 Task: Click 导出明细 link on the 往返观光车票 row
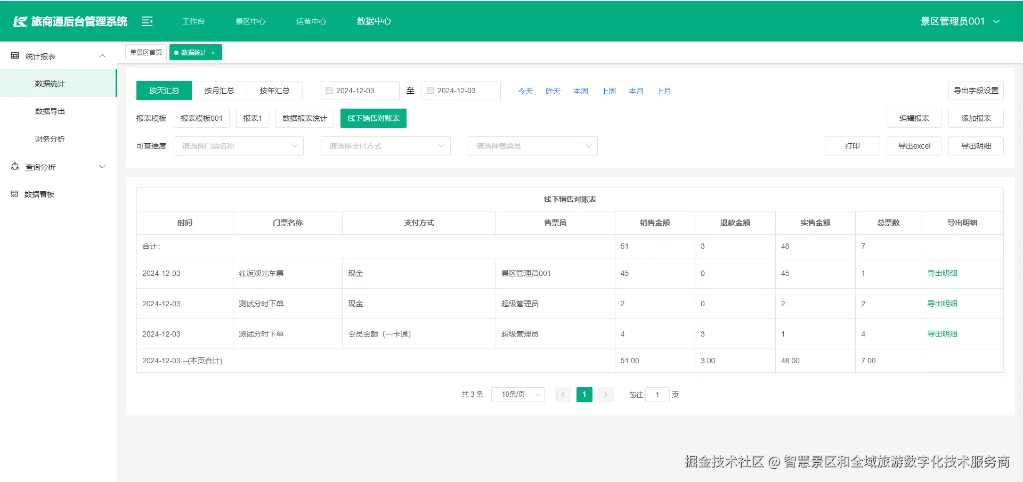tap(942, 273)
